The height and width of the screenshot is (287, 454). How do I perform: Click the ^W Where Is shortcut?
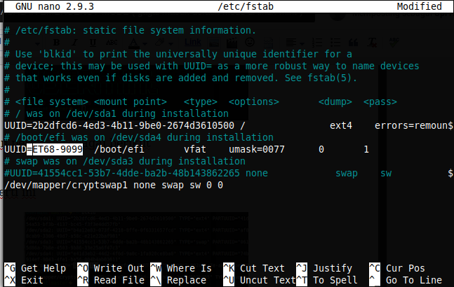(x=181, y=268)
